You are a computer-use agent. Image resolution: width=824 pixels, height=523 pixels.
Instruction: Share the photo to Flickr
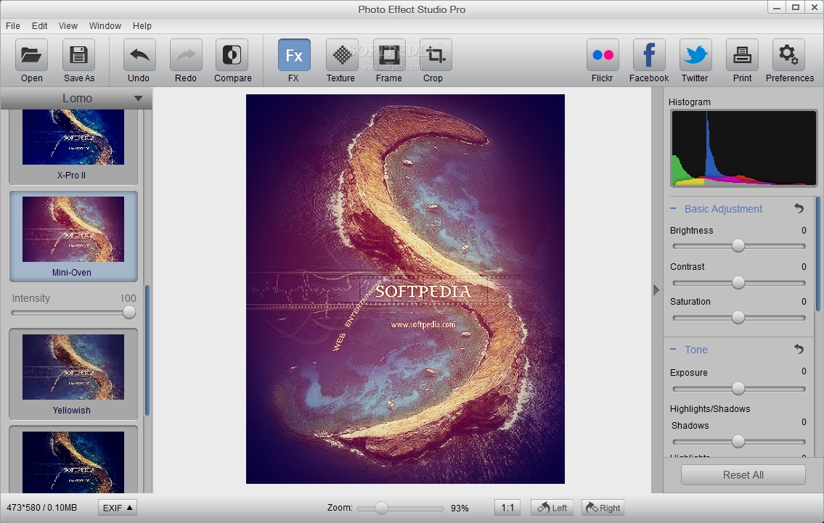[603, 54]
